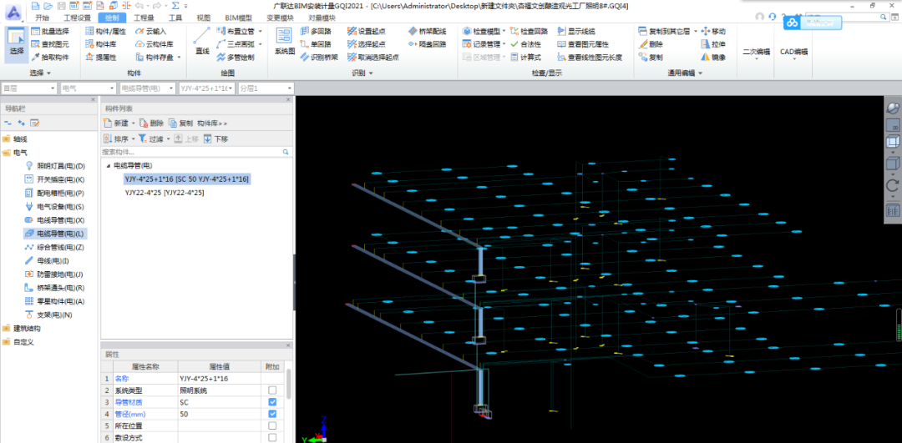Open 构件存盘 dropdown arrow
Viewport: 902px width, 443px height.
click(x=179, y=58)
